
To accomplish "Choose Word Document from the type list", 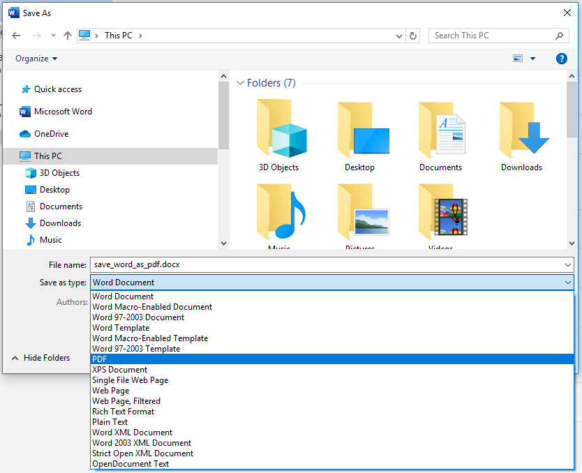I will [x=332, y=296].
